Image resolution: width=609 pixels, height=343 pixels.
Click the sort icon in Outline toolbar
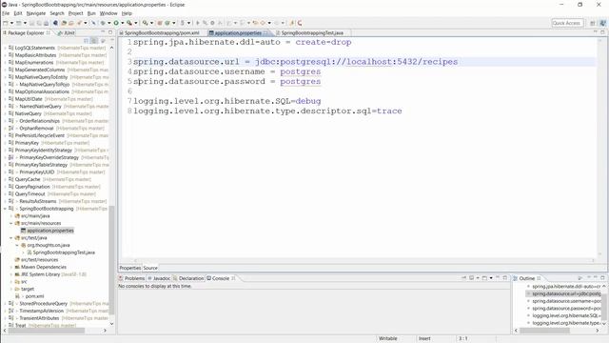tap(580, 278)
